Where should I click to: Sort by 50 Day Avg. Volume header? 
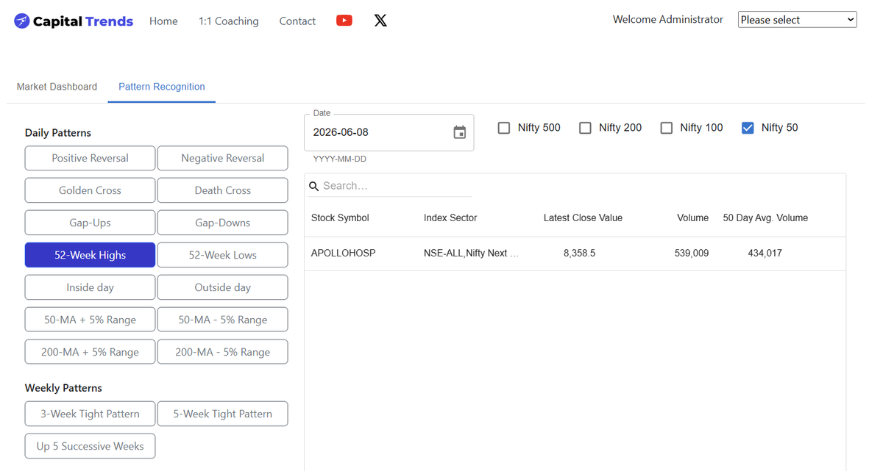[x=765, y=217]
